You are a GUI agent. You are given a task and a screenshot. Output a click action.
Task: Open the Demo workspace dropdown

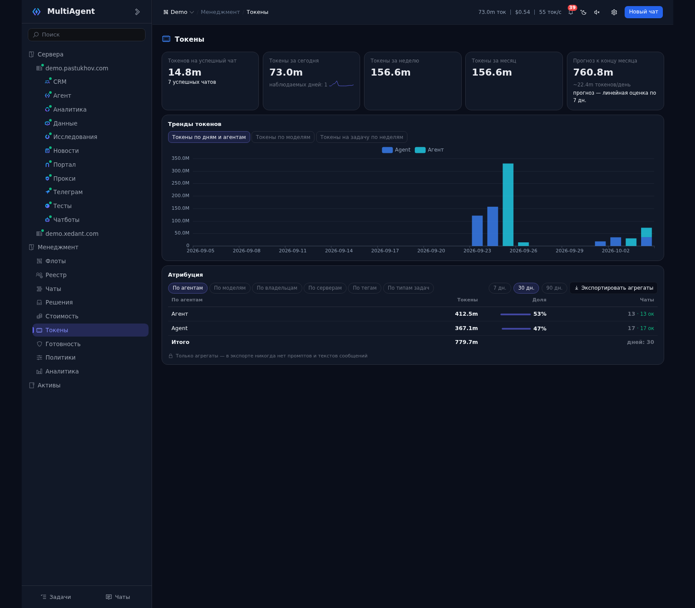(x=179, y=12)
